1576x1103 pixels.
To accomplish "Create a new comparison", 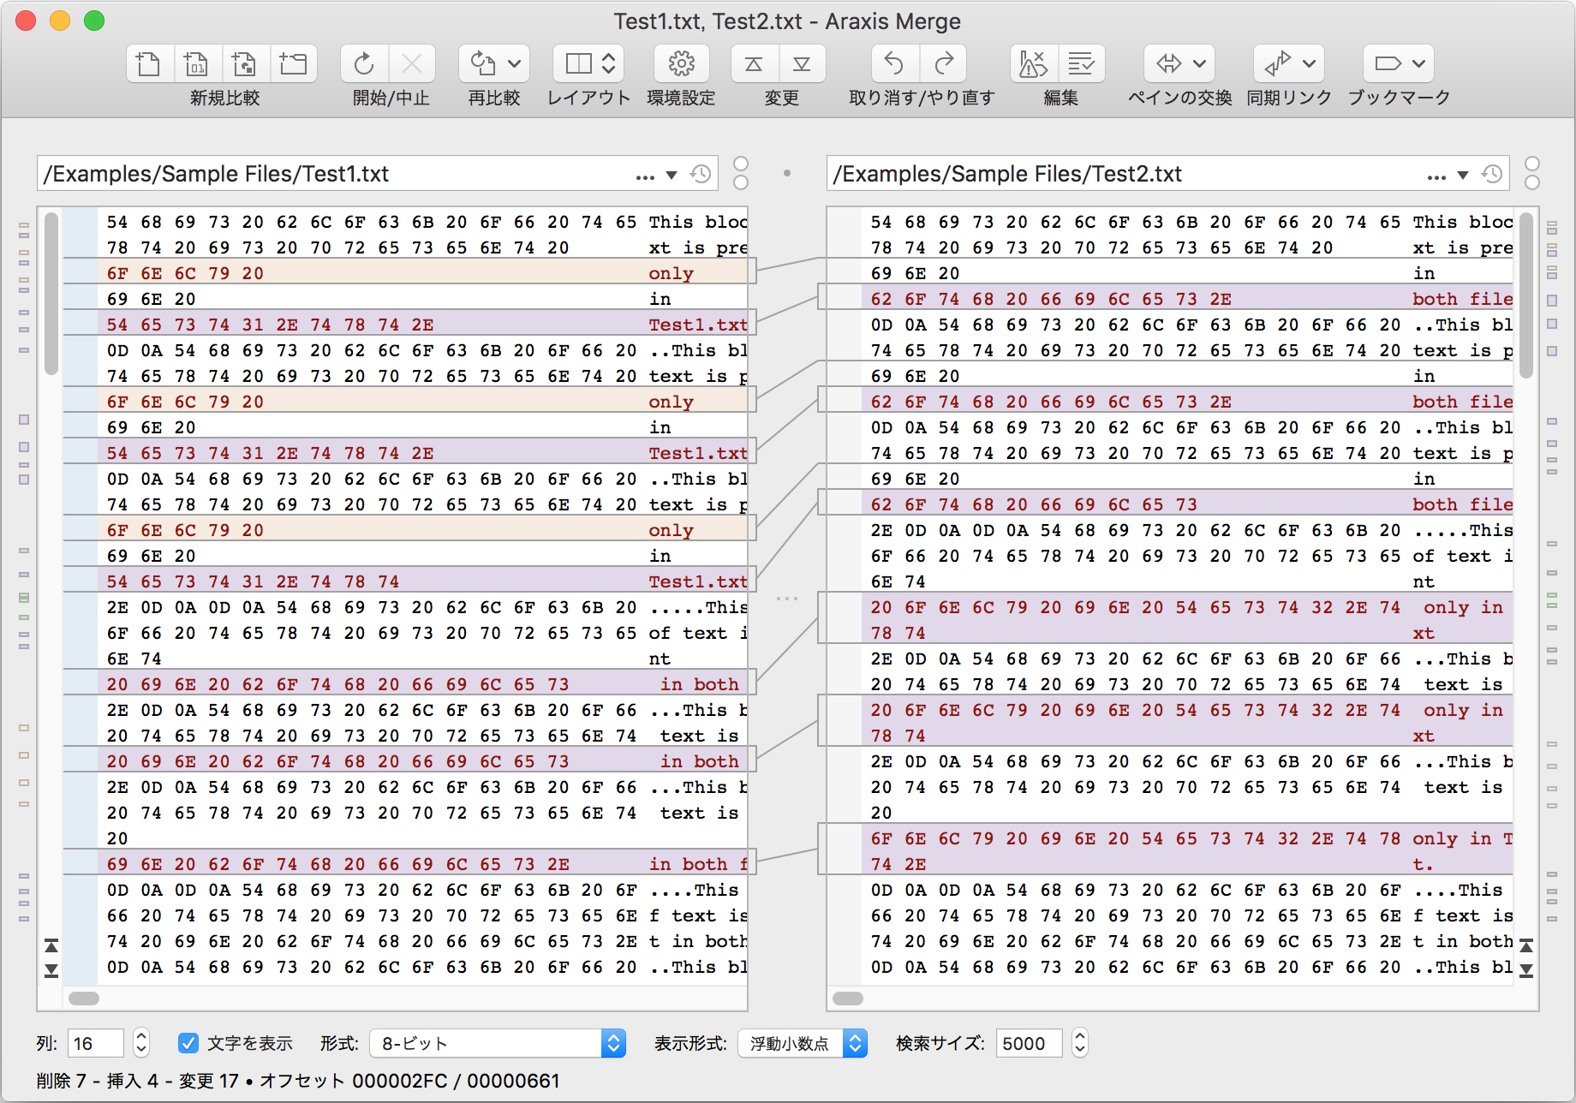I will pos(147,63).
